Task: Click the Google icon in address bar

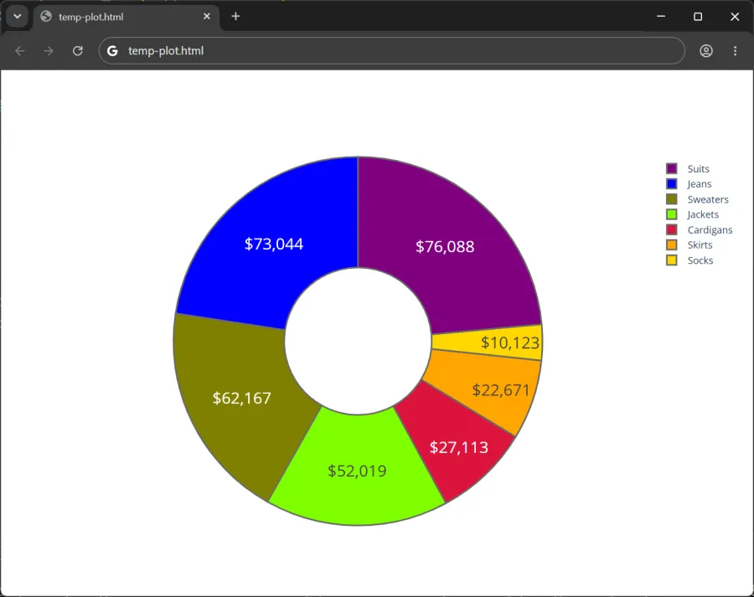Action: [x=112, y=51]
